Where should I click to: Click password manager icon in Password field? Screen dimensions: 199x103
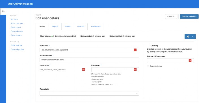click(135, 69)
